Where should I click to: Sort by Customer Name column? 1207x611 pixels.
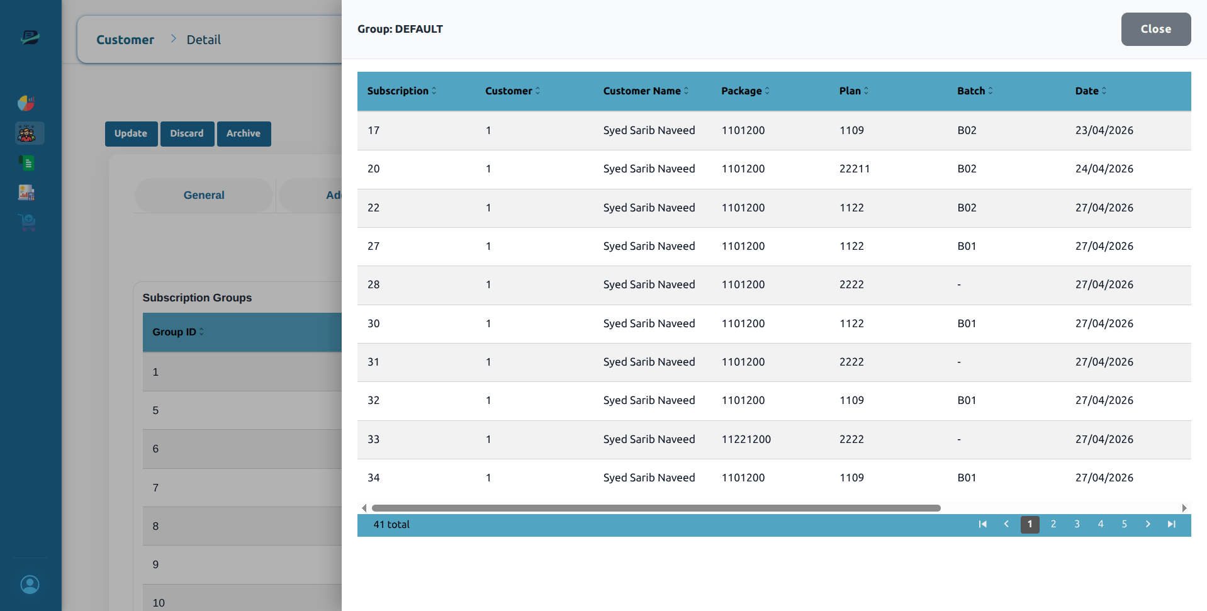pos(646,91)
